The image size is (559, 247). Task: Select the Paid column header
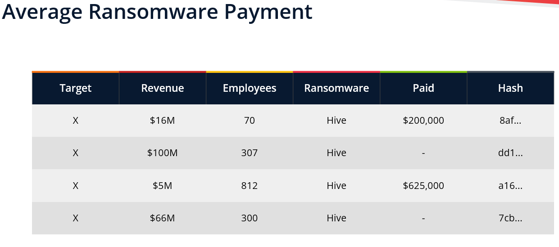[x=423, y=88]
